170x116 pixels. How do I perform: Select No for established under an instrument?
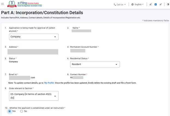[x=22, y=111]
